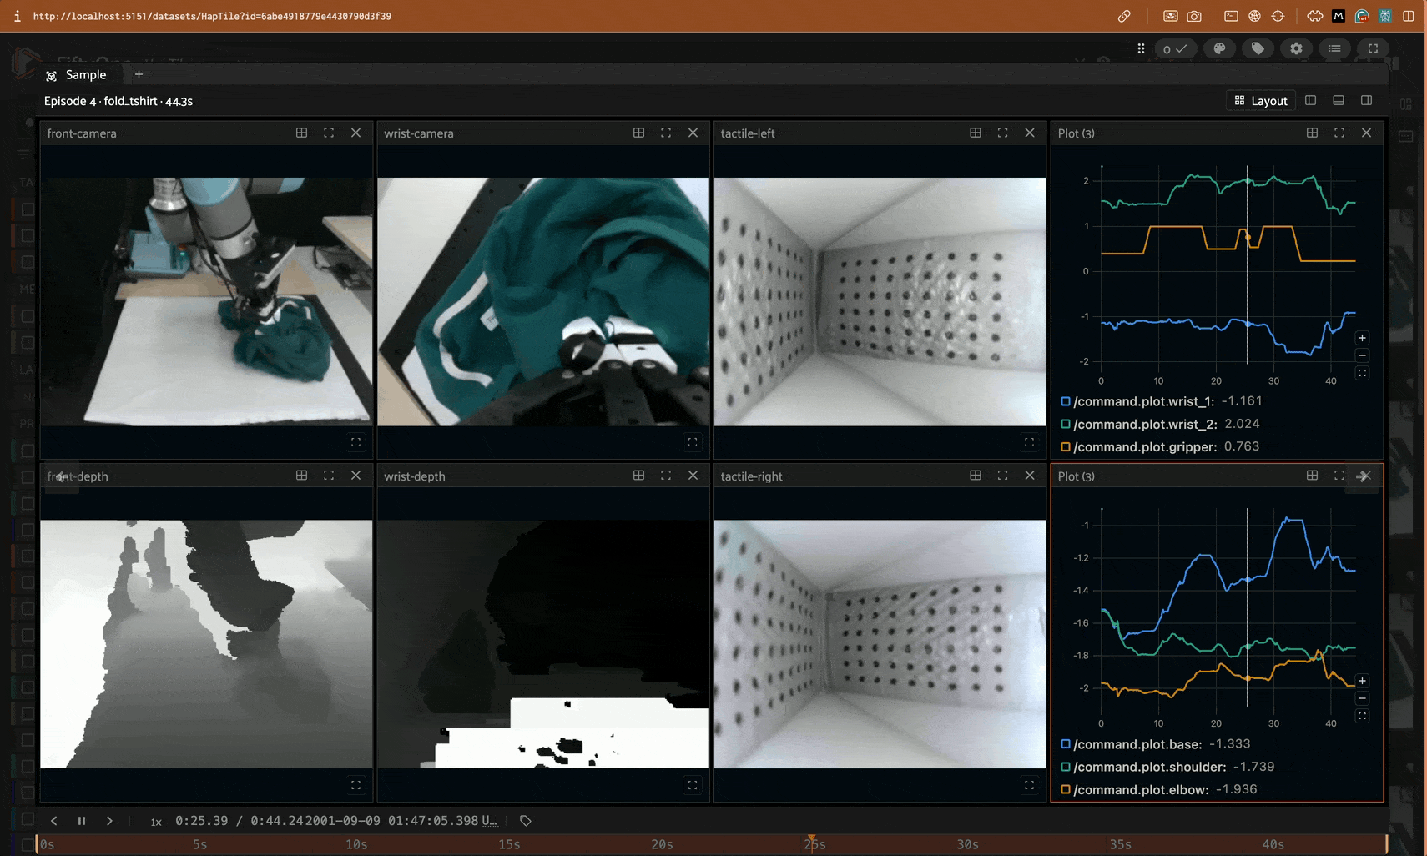Click the front-camera video view
This screenshot has width=1427, height=856.
click(206, 301)
